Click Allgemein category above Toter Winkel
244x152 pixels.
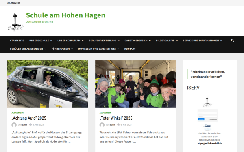(x=105, y=113)
